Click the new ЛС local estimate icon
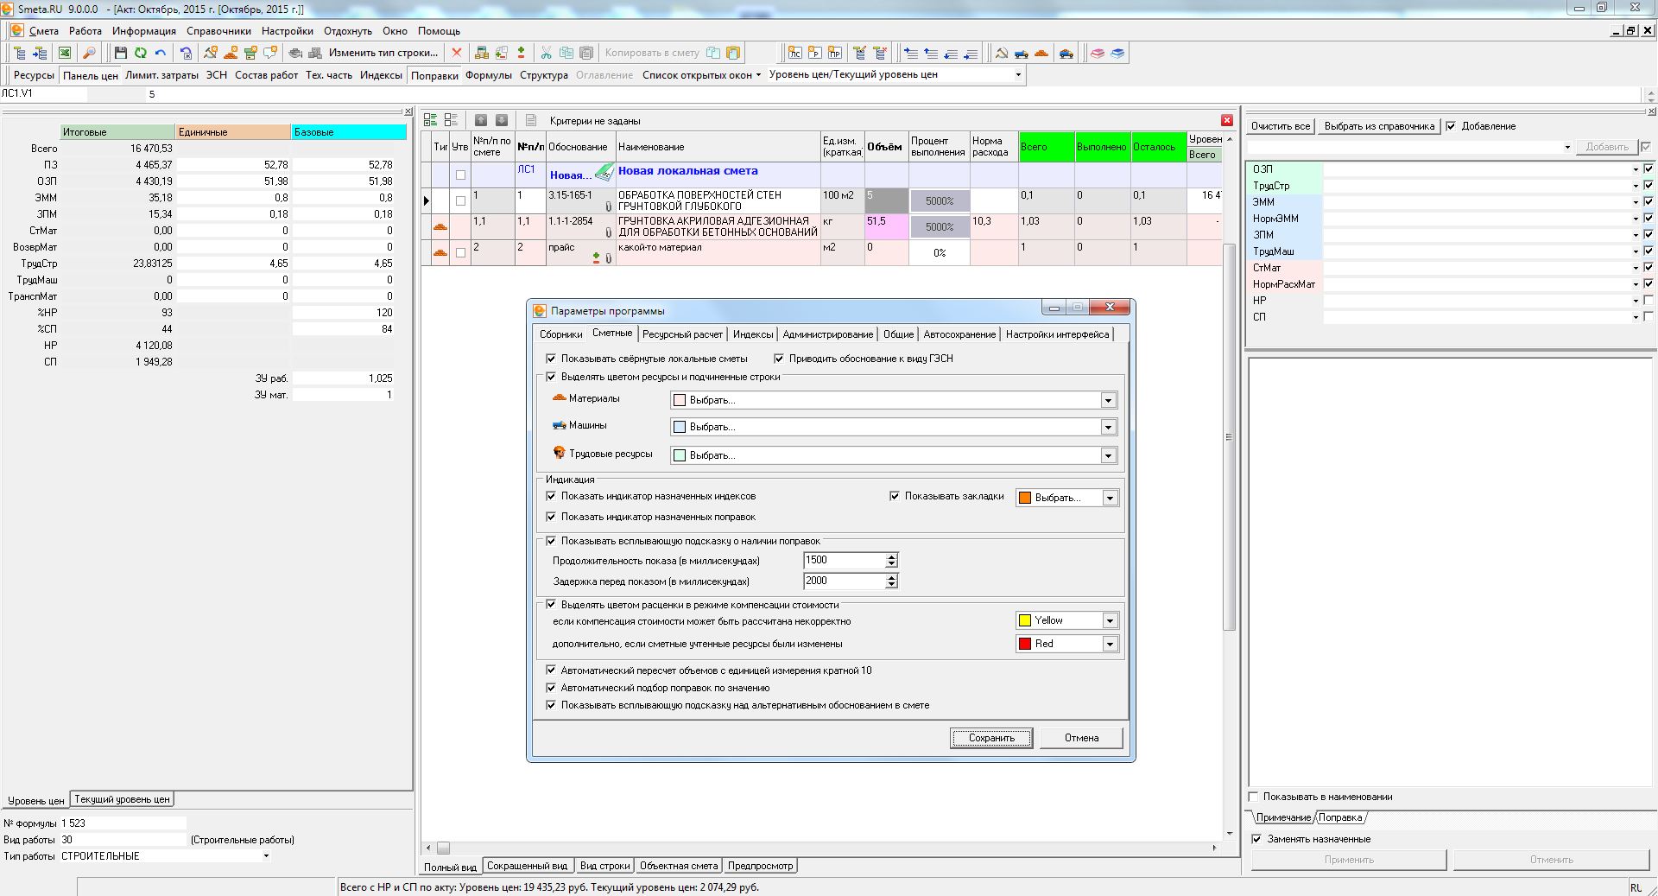This screenshot has width=1658, height=896. coord(794,53)
